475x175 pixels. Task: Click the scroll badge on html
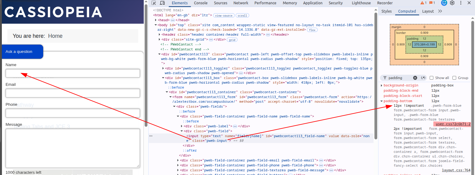(x=242, y=15)
